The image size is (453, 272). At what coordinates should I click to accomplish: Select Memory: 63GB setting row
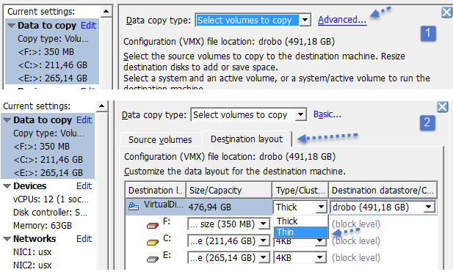42,226
